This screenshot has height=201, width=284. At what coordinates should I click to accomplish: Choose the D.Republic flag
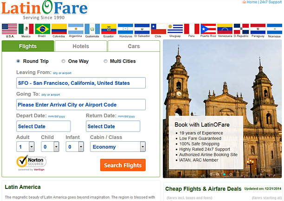click(241, 29)
